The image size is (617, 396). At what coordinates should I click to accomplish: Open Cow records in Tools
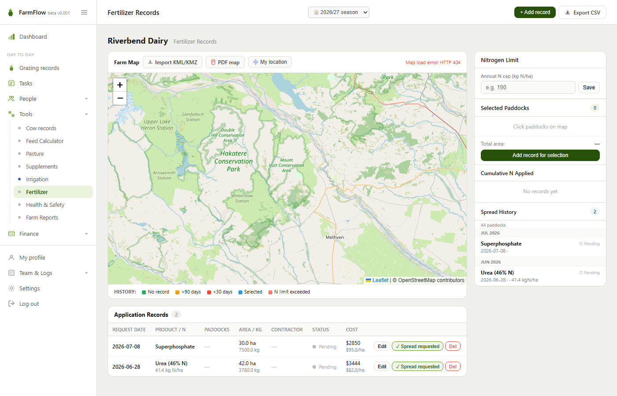click(53, 128)
